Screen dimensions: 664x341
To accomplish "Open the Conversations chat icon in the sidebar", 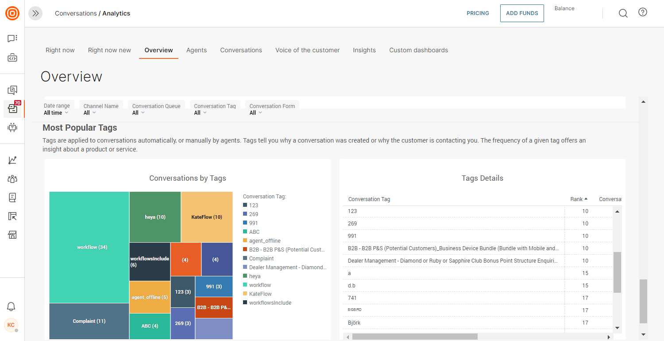I will pos(12,38).
